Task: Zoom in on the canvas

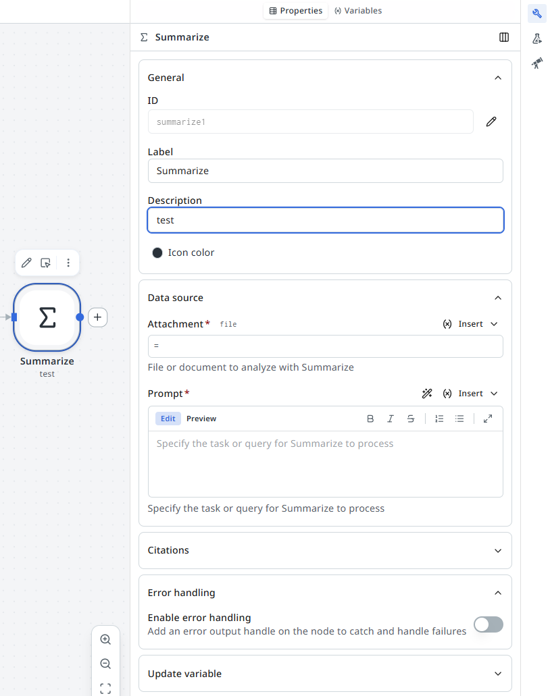Action: click(x=105, y=639)
